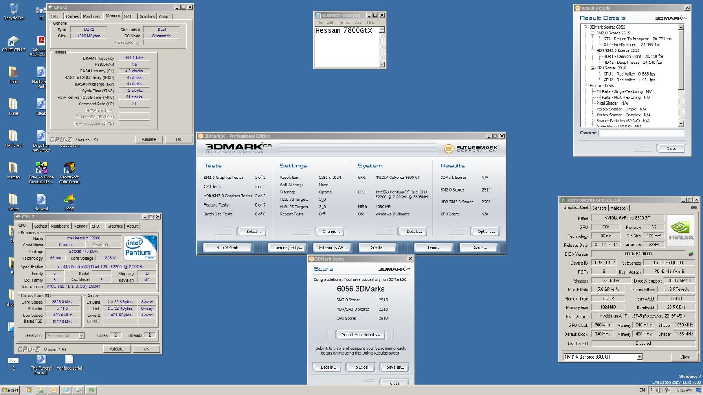Open the Caches tab in the bottom CPU-Z window
The width and height of the screenshot is (703, 395).
40,226
